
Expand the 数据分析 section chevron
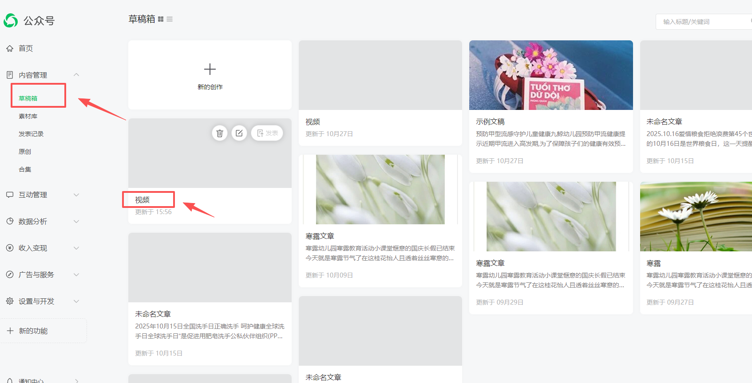(x=76, y=221)
